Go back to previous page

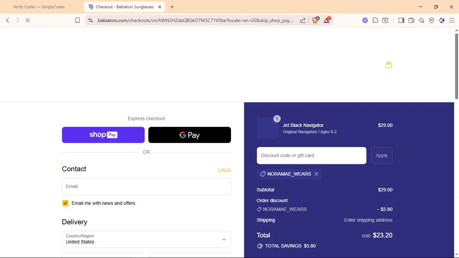8,20
